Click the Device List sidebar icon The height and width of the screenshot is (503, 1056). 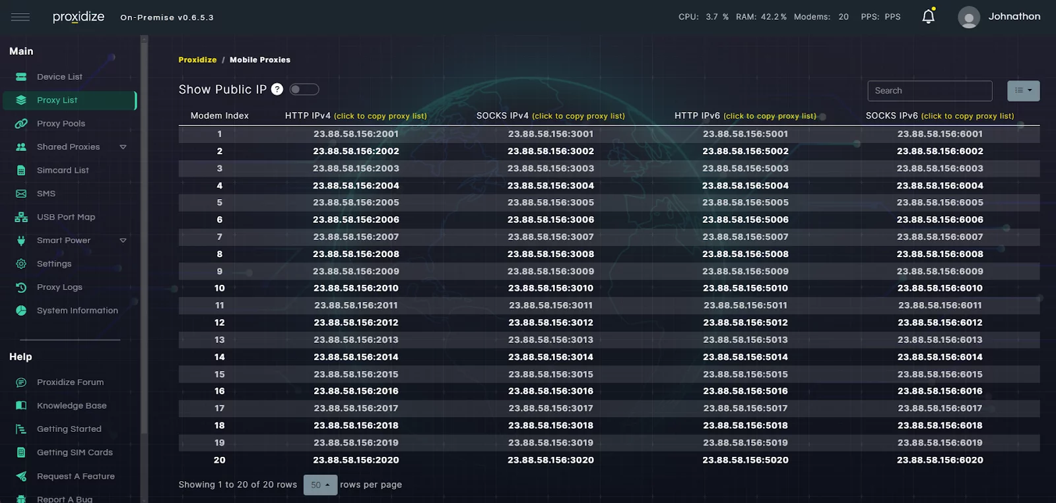(x=21, y=77)
